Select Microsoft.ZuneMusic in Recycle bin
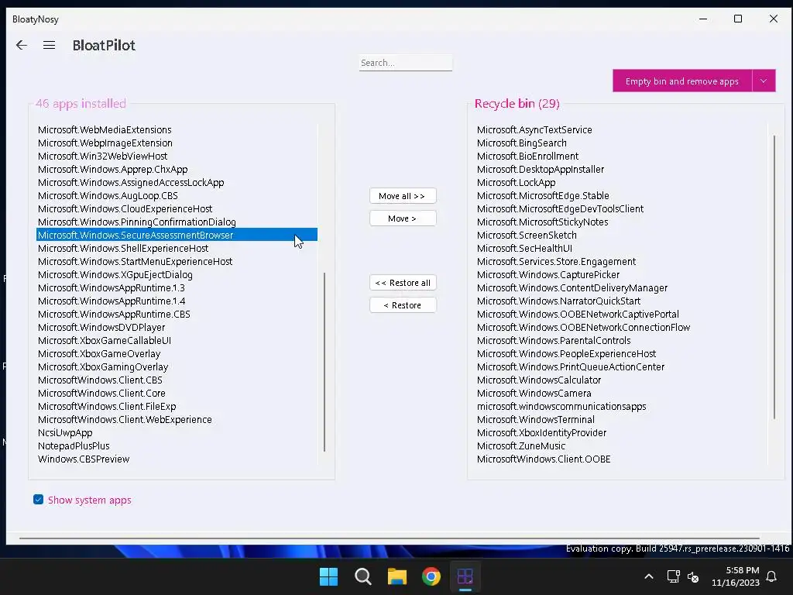793x595 pixels. pos(621,445)
